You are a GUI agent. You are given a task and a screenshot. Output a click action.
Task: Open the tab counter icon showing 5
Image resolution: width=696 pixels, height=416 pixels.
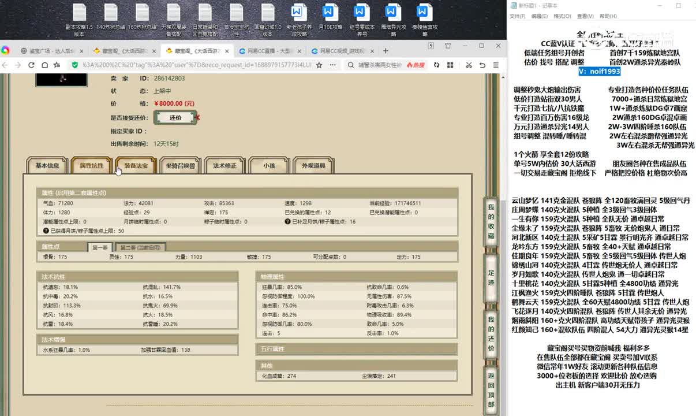point(431,46)
